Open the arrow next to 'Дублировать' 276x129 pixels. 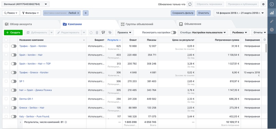tap(51, 32)
